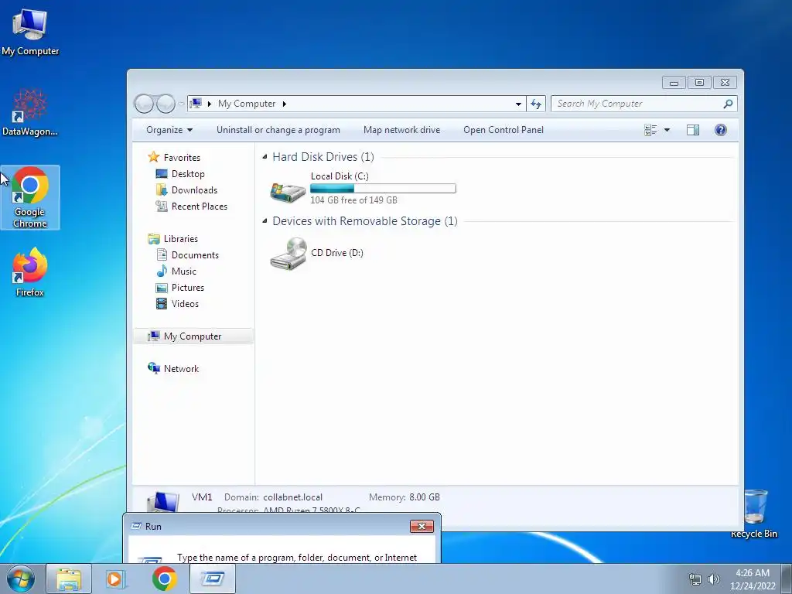Click the My Computer breadcrumb in address bar
Screen dimensions: 792x594
[x=247, y=104]
